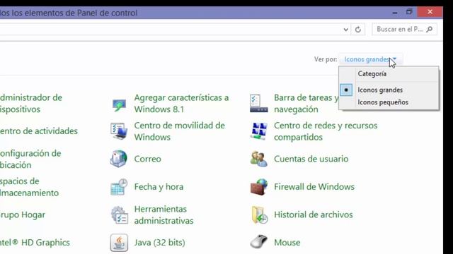Open the Agregar características a Windows 8.1 link
453x254 pixels.
click(x=181, y=104)
